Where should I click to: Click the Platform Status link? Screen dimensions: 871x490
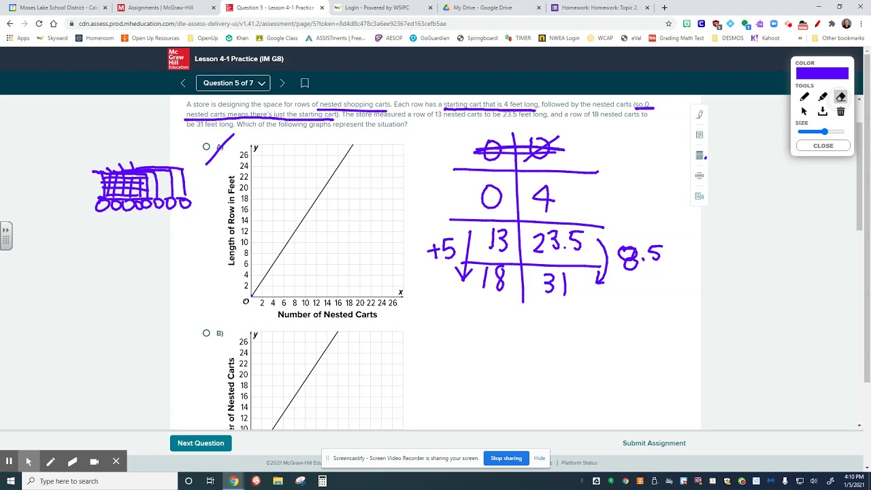579,463
